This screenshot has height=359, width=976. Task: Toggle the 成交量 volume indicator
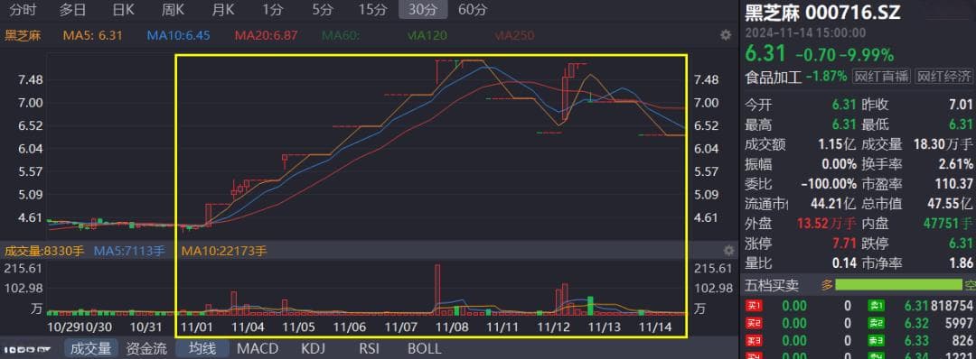click(91, 348)
